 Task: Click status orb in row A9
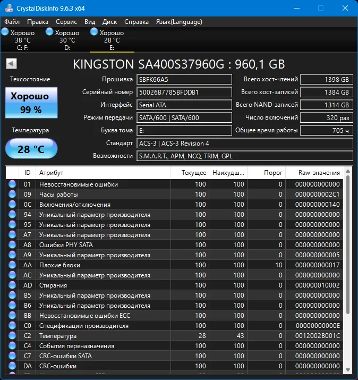click(x=12, y=255)
